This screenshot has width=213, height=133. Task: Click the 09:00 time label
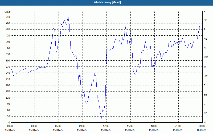pos(83,126)
